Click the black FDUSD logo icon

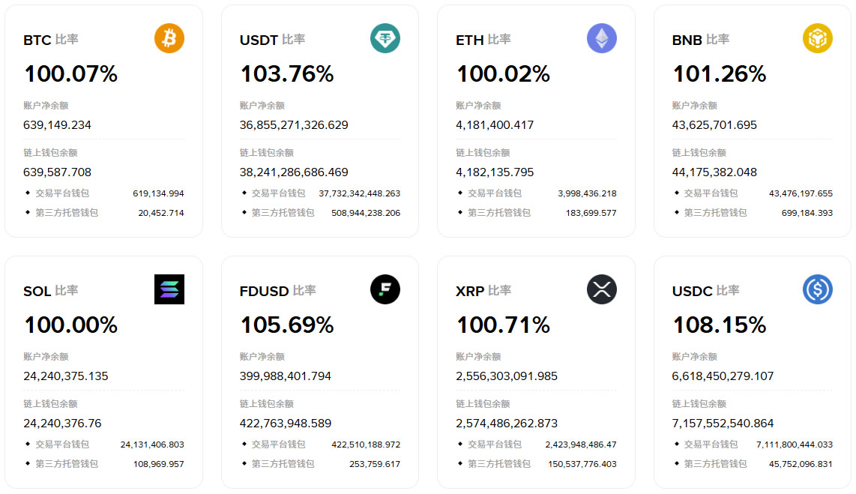[x=385, y=289]
